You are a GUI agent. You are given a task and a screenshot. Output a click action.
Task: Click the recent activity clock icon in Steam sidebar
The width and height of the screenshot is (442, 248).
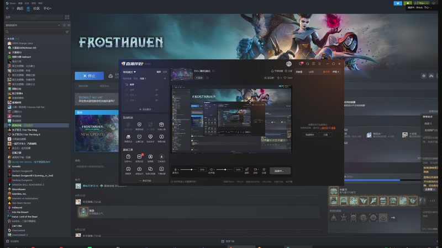point(64,25)
